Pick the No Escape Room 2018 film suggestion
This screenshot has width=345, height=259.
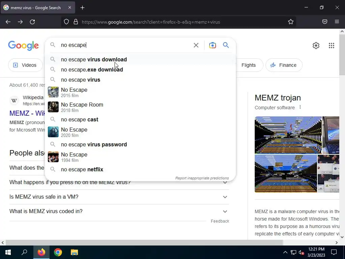pyautogui.click(x=140, y=107)
